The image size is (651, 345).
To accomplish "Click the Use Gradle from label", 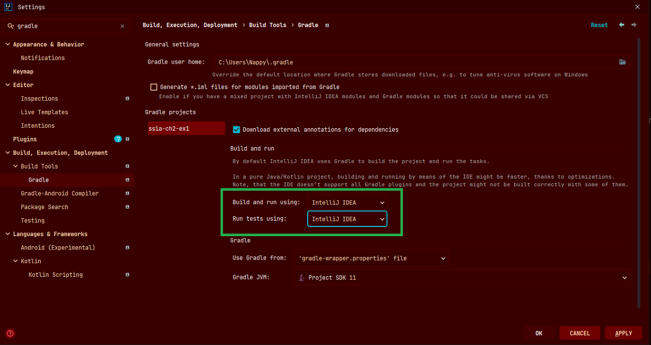I will [x=259, y=258].
